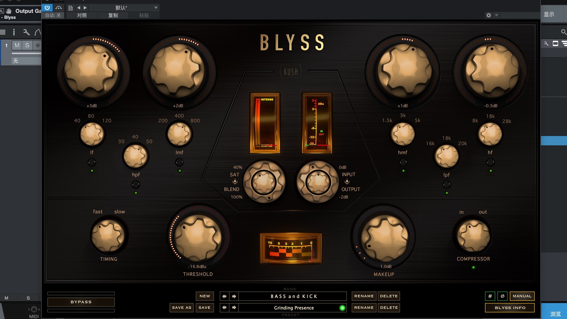
Task: Open the plugin settings gear icon
Action: [x=489, y=15]
